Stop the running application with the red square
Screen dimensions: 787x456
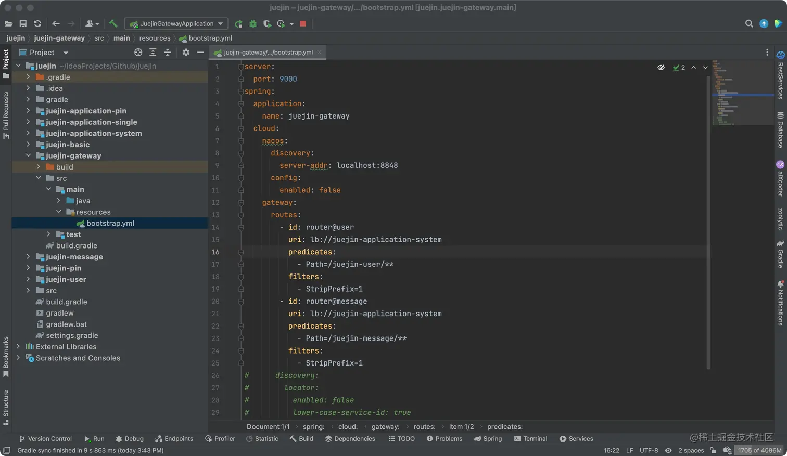(x=303, y=24)
